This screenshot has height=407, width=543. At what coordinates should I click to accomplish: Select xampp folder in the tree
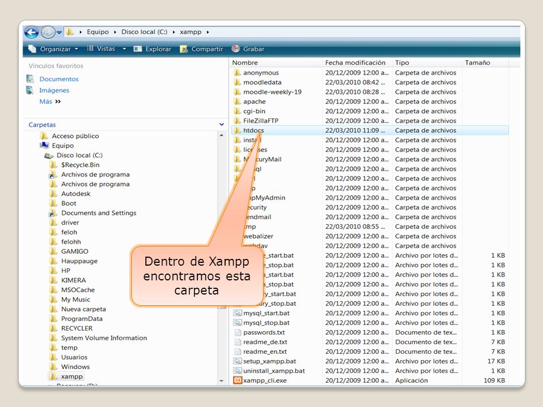(x=72, y=376)
